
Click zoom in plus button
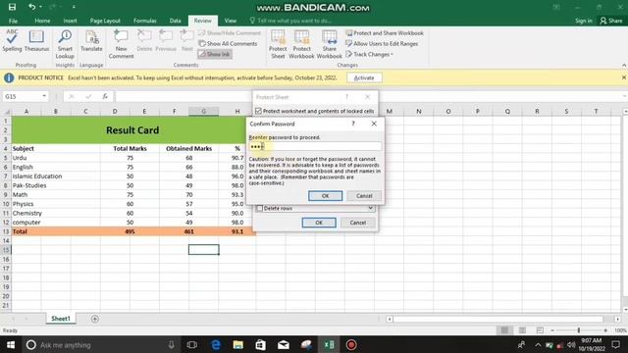605,330
